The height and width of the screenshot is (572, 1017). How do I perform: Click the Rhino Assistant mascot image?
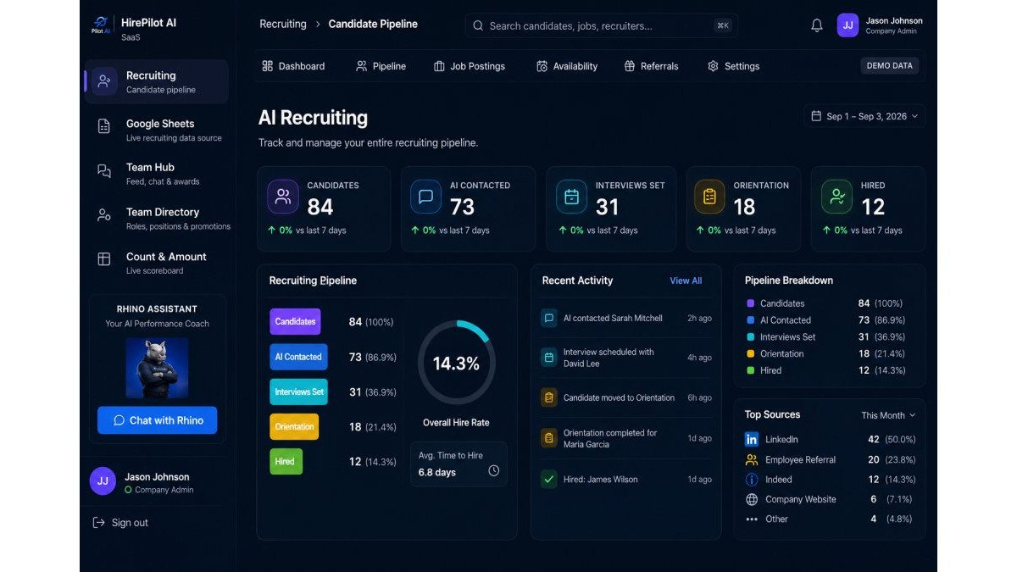157,368
